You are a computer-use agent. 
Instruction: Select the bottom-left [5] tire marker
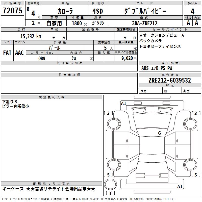(x=108, y=175)
